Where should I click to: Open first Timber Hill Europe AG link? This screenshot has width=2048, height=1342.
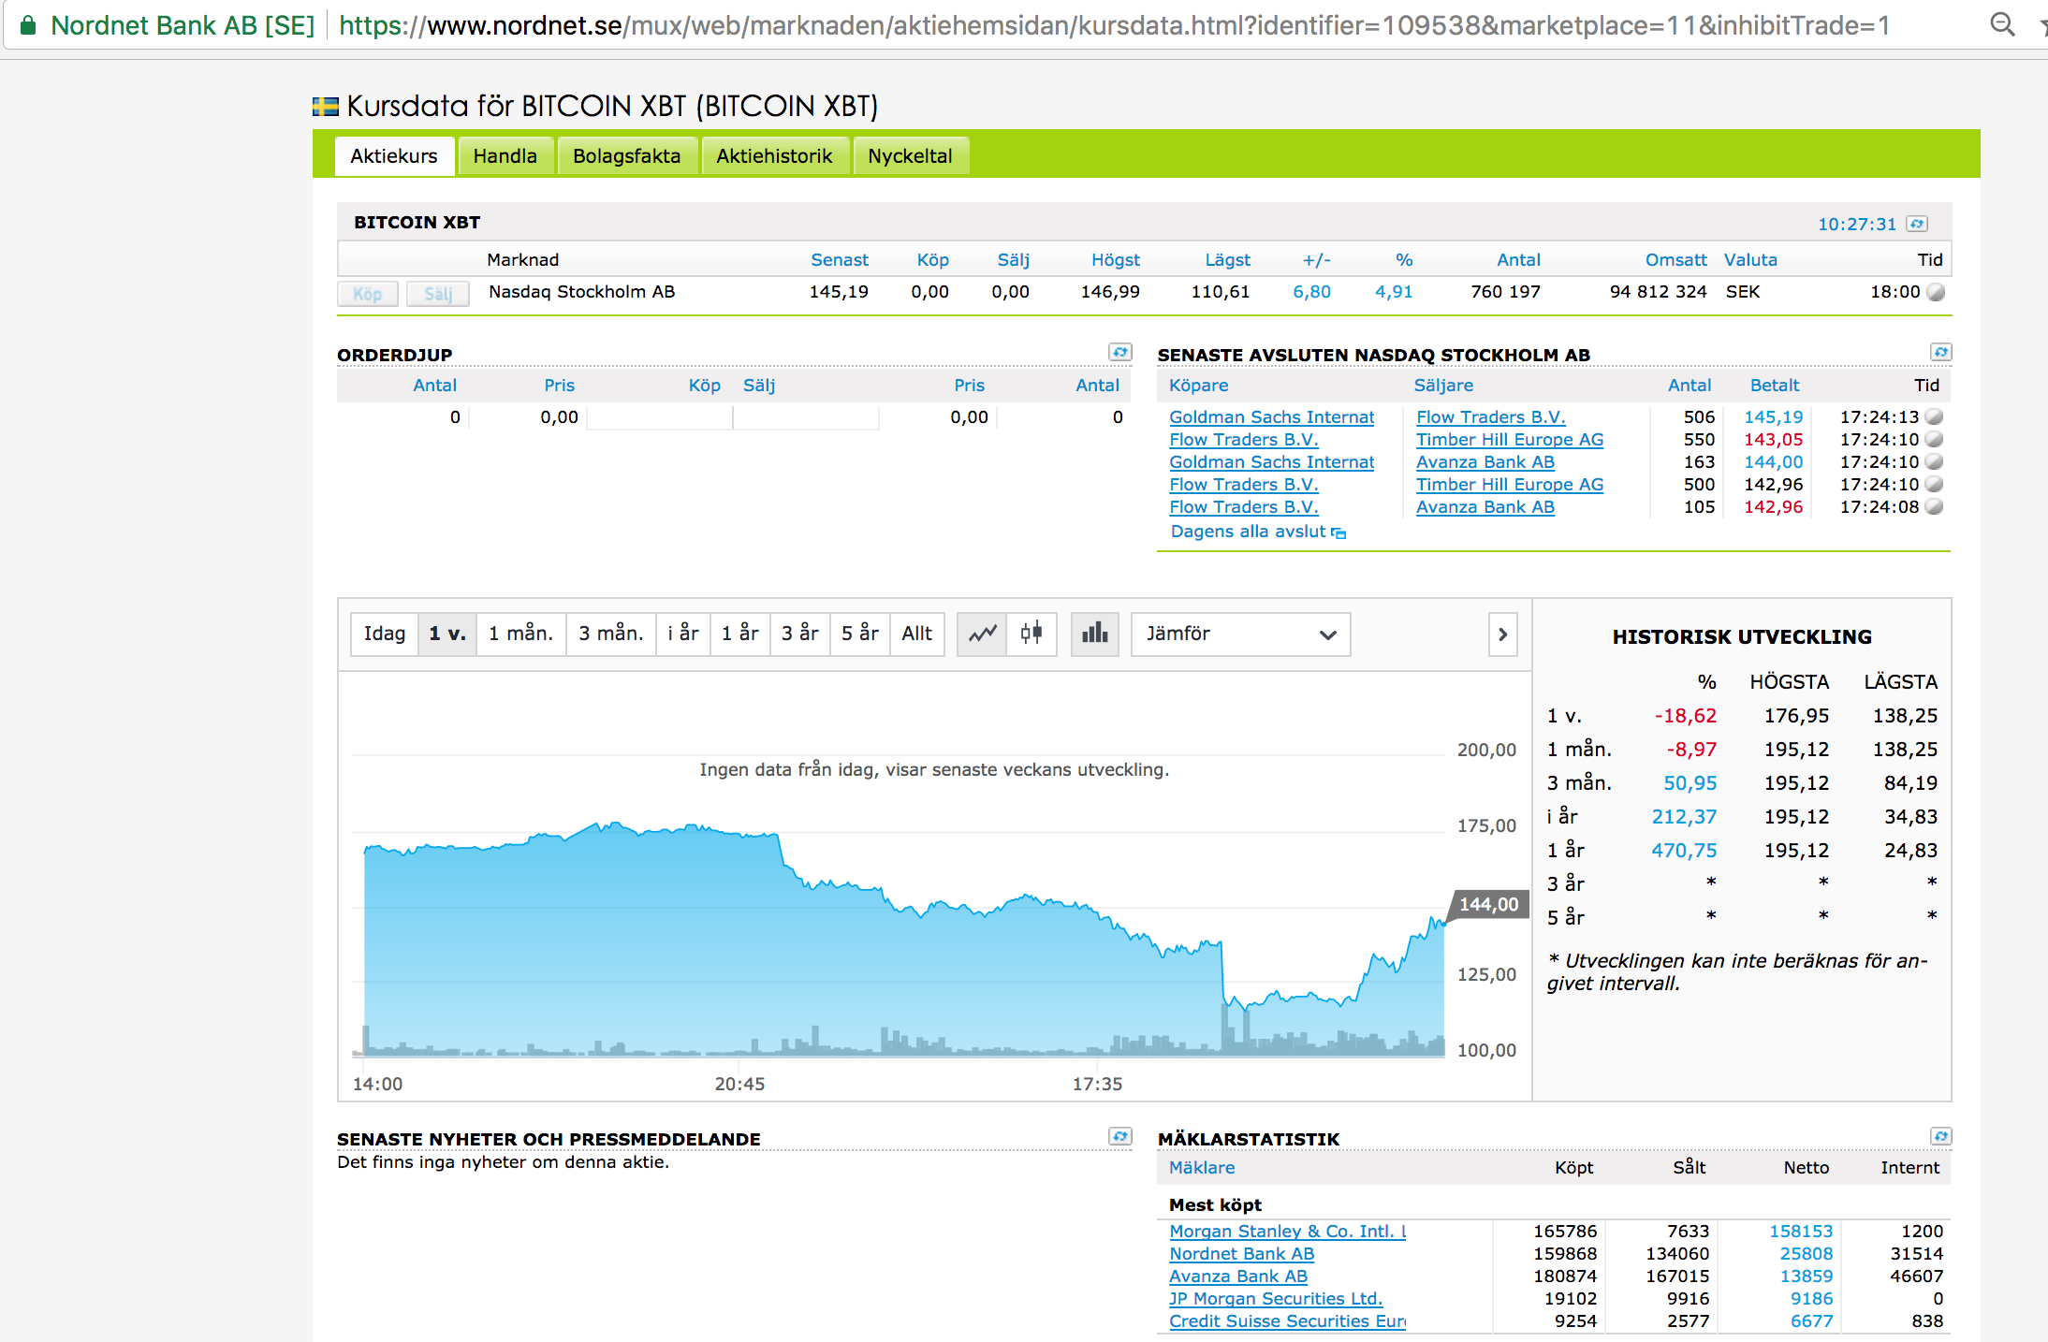(x=1509, y=440)
